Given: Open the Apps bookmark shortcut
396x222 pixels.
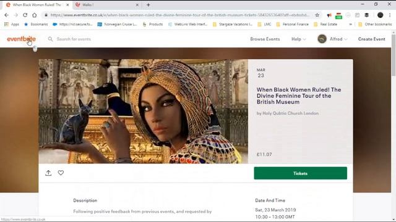Looking at the screenshot, I should click(12, 24).
